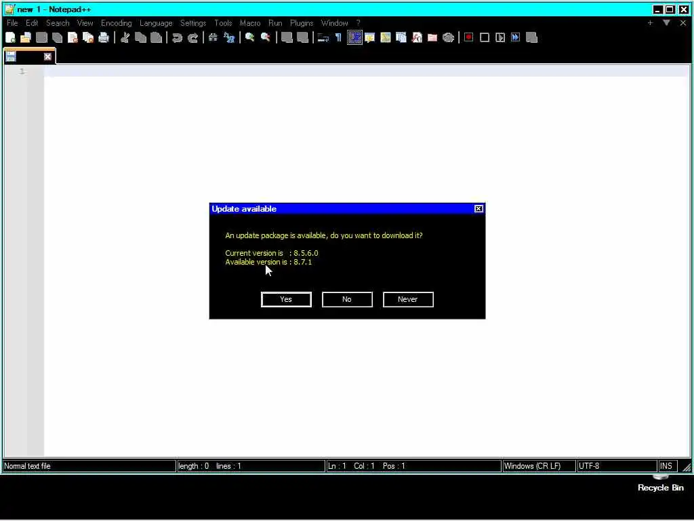Open the tab list dropdown triangle
The width and height of the screenshot is (694, 521).
tap(666, 23)
